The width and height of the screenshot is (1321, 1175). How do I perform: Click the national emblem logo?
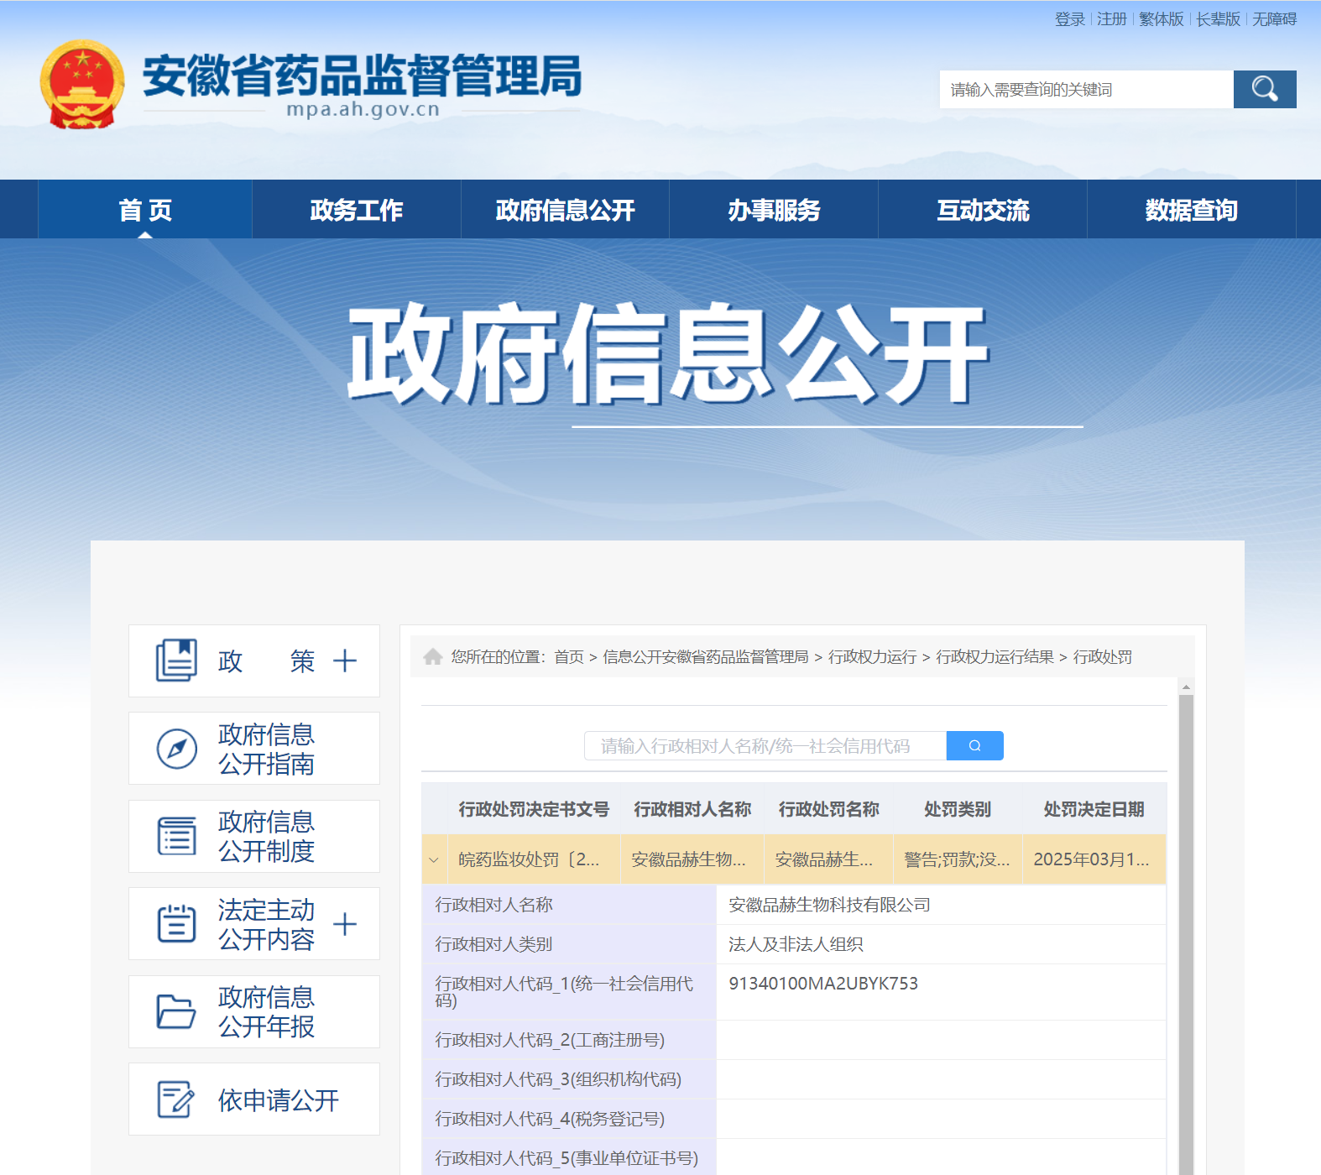82,84
